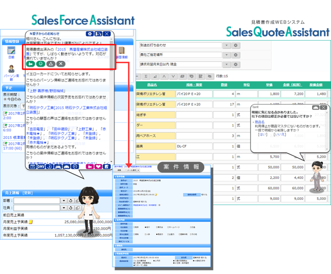Open the 吉田電産 link
The height and width of the screenshot is (274, 331).
36,129
